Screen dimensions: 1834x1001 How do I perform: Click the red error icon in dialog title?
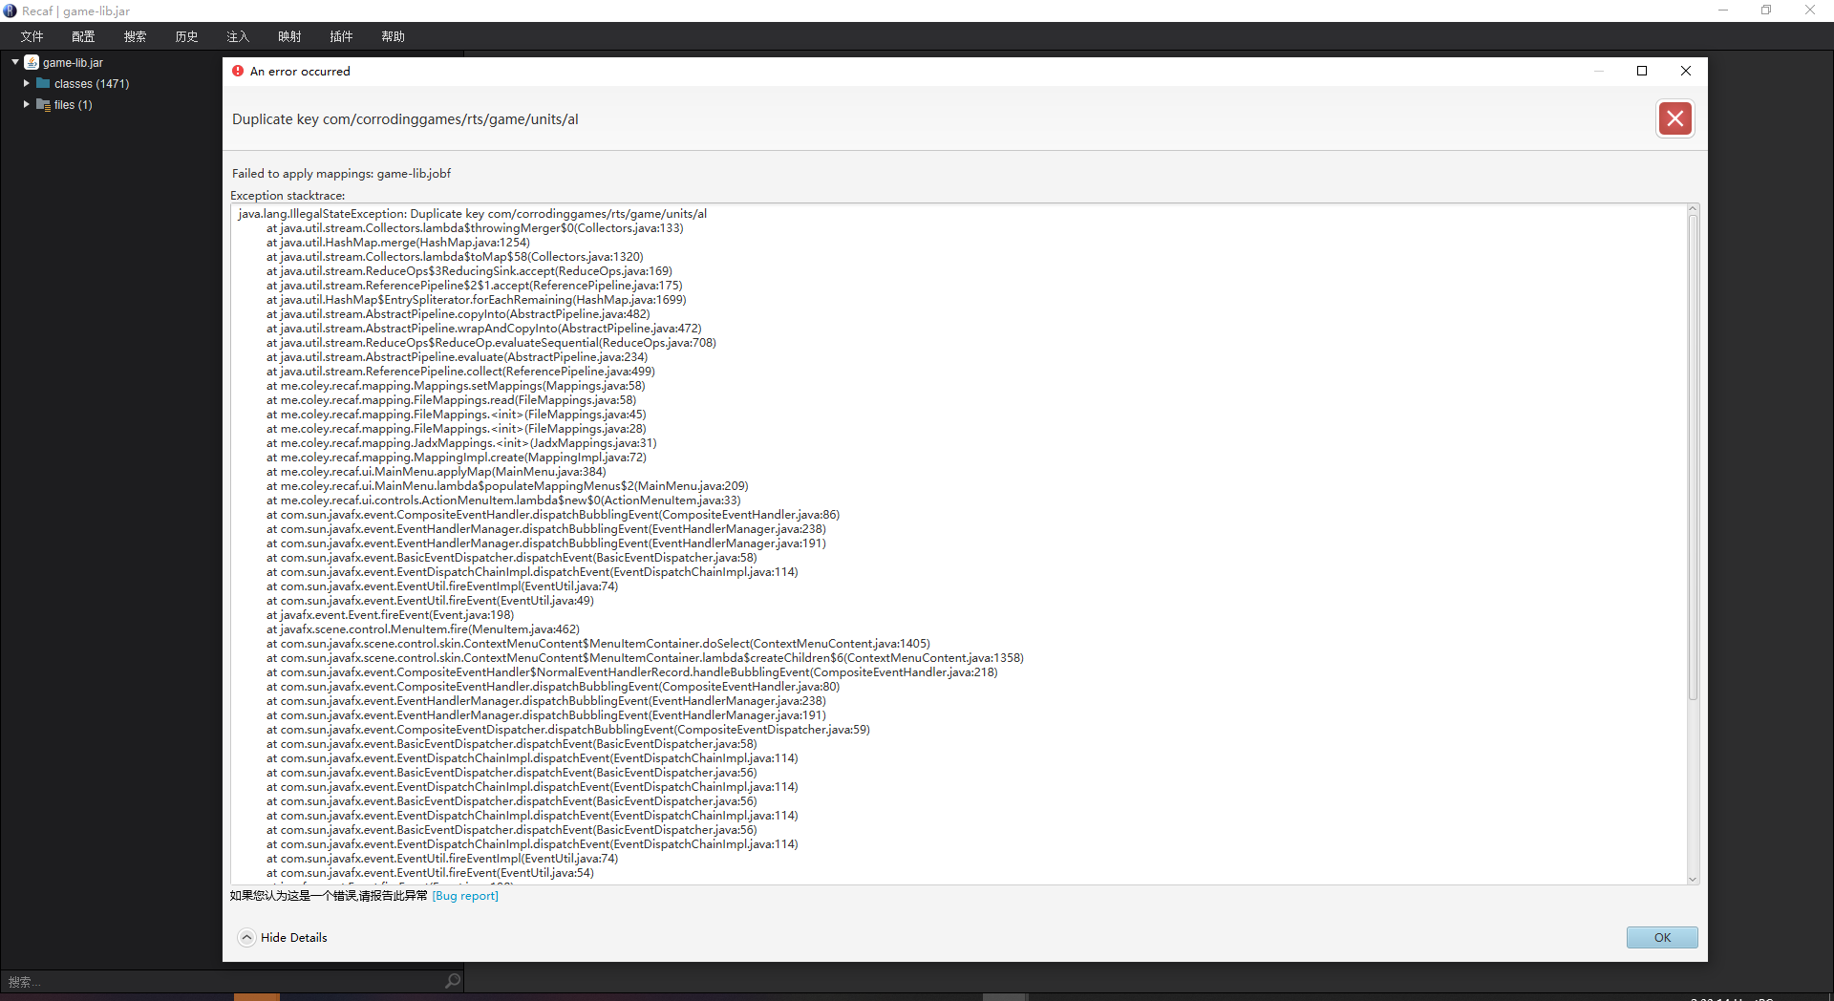click(238, 71)
